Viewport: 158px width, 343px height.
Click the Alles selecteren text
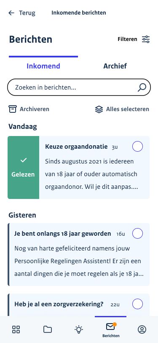(127, 109)
